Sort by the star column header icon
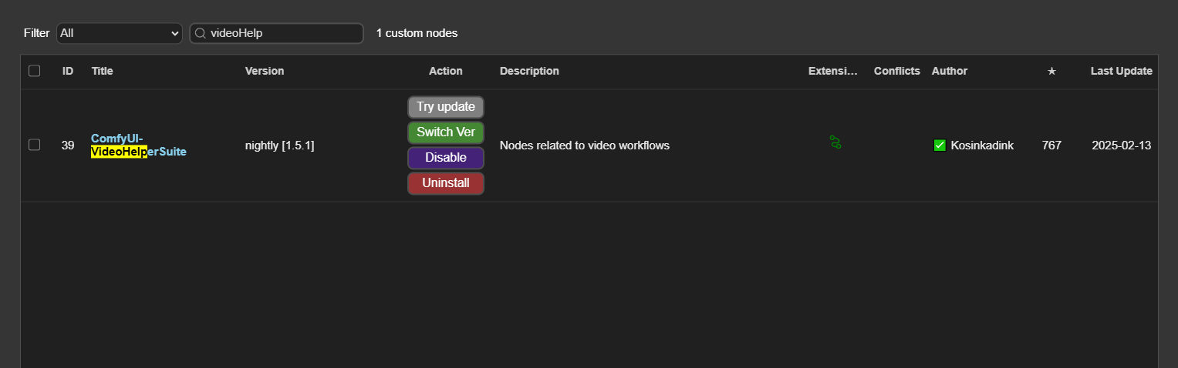 pos(1051,71)
